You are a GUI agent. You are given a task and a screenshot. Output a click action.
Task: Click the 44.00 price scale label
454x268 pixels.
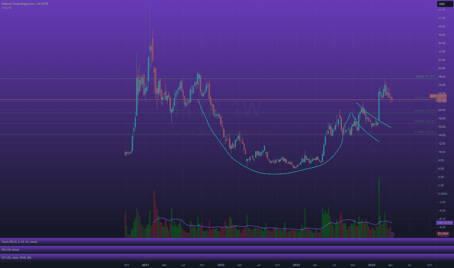coord(441,10)
